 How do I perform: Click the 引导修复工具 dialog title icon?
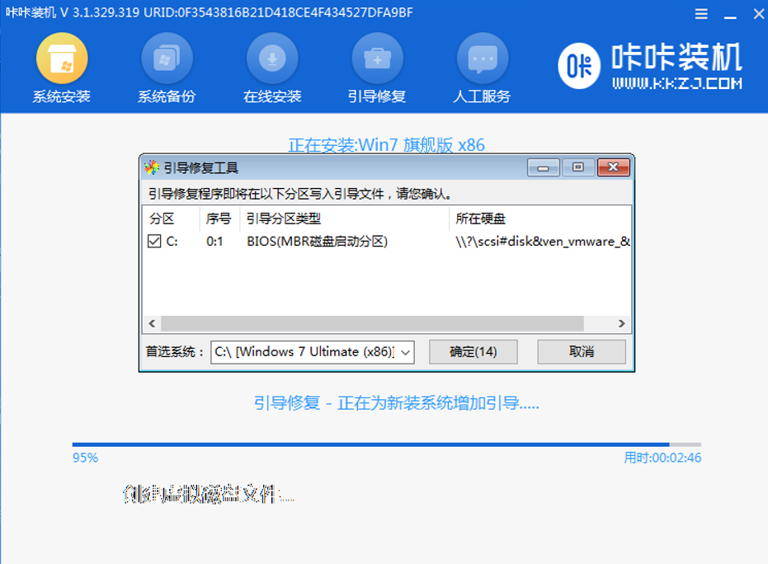tap(152, 167)
